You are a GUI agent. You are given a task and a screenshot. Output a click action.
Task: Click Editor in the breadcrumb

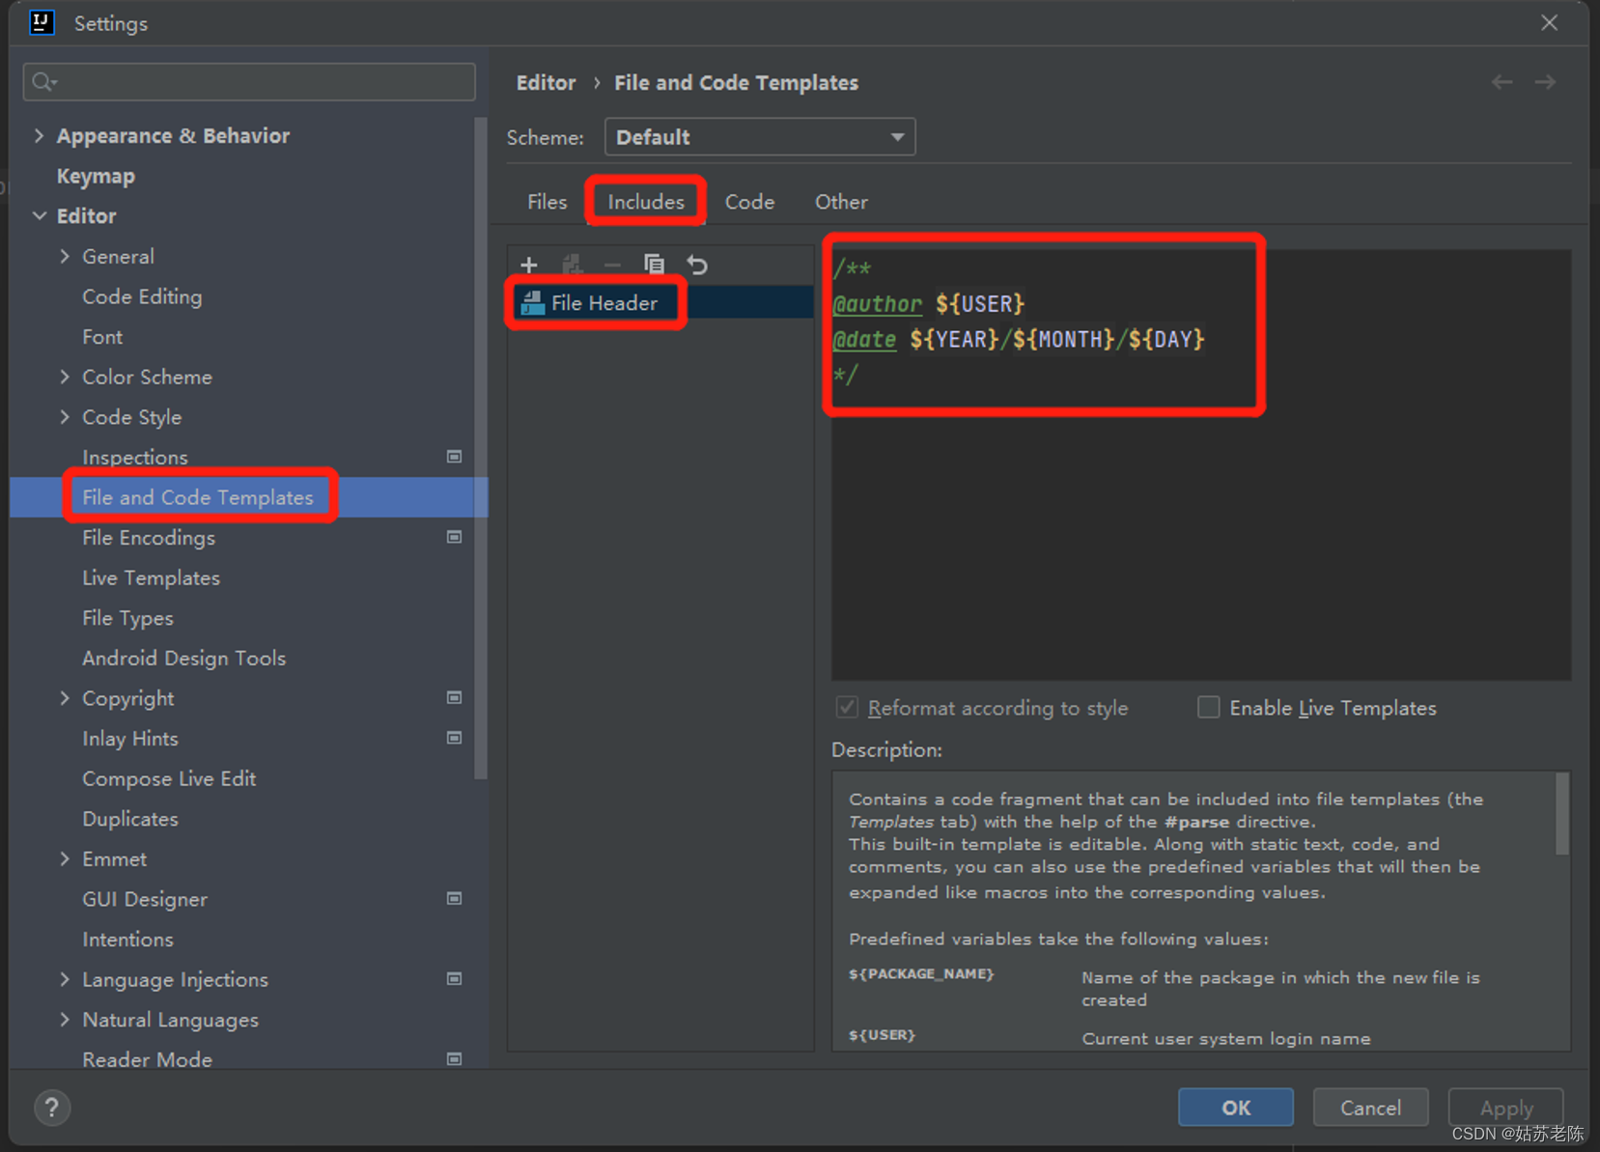coord(546,83)
